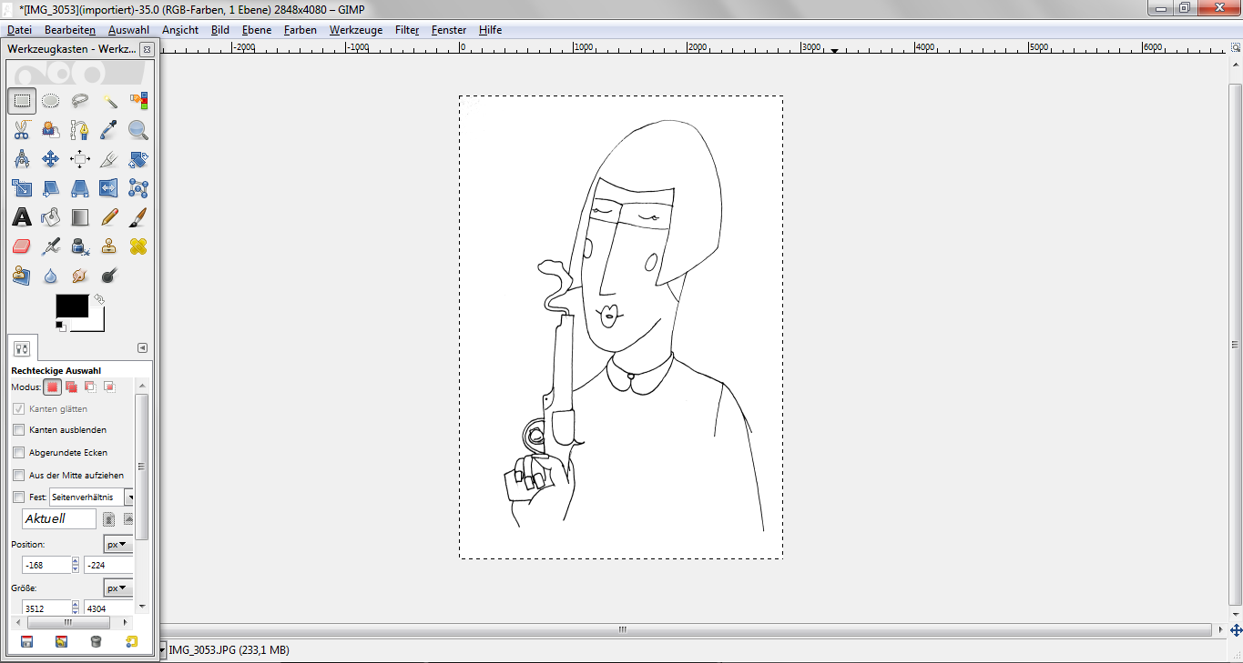Image resolution: width=1243 pixels, height=663 pixels.
Task: Open the Werkzeuge menu
Action: tap(356, 30)
